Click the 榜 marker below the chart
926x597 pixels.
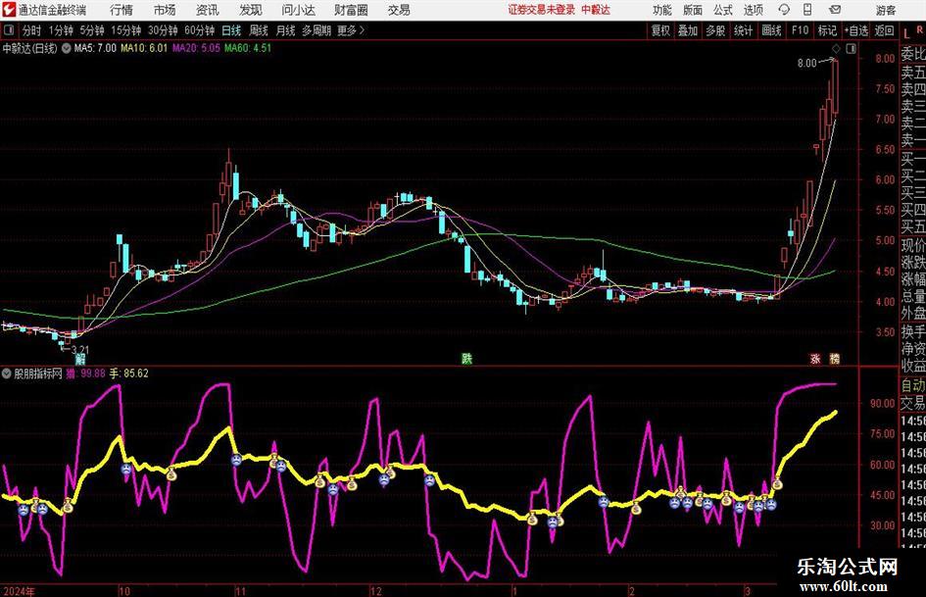[x=835, y=359]
